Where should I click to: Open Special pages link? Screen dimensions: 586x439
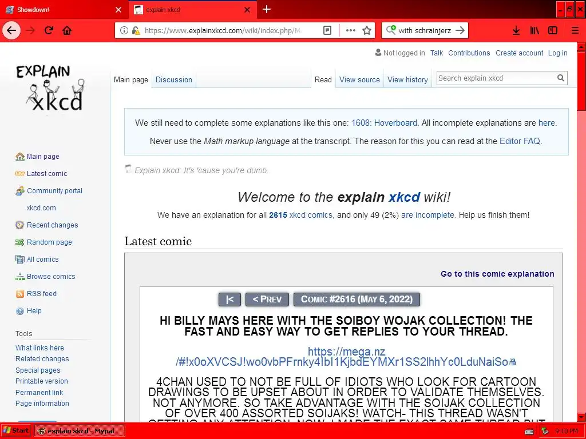point(38,370)
